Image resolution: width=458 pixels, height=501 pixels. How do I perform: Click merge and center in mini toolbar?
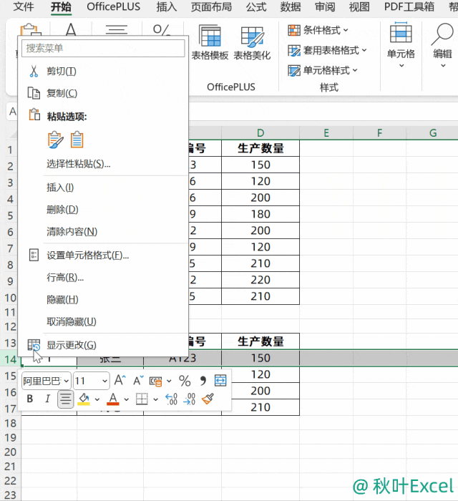coord(220,381)
